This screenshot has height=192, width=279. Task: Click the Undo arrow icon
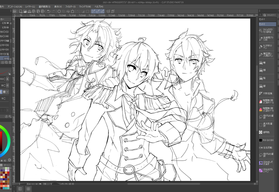tap(49, 11)
